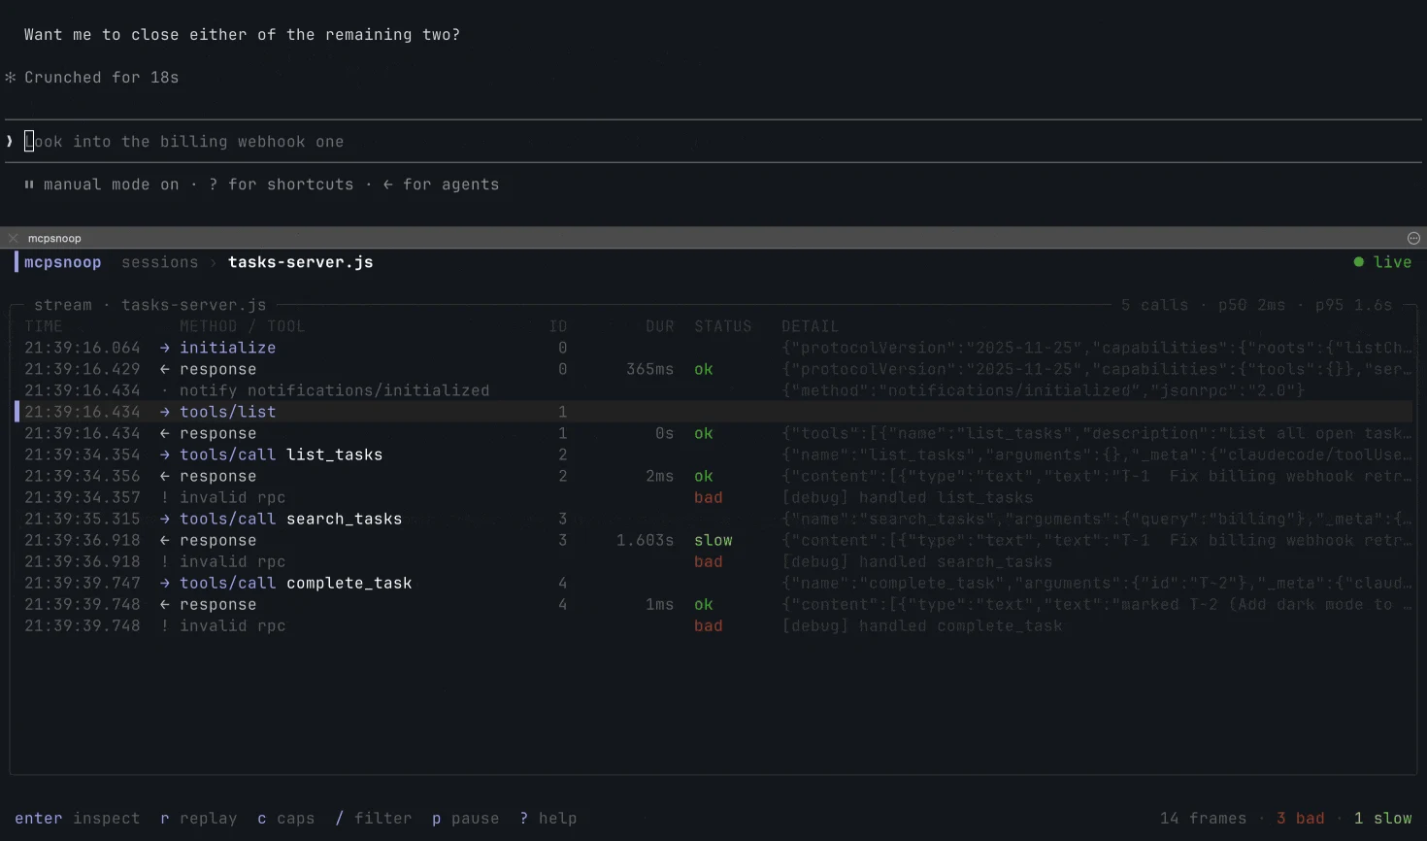Click the 'enter inspect' shortcut hint
The image size is (1427, 841).
coord(77,819)
